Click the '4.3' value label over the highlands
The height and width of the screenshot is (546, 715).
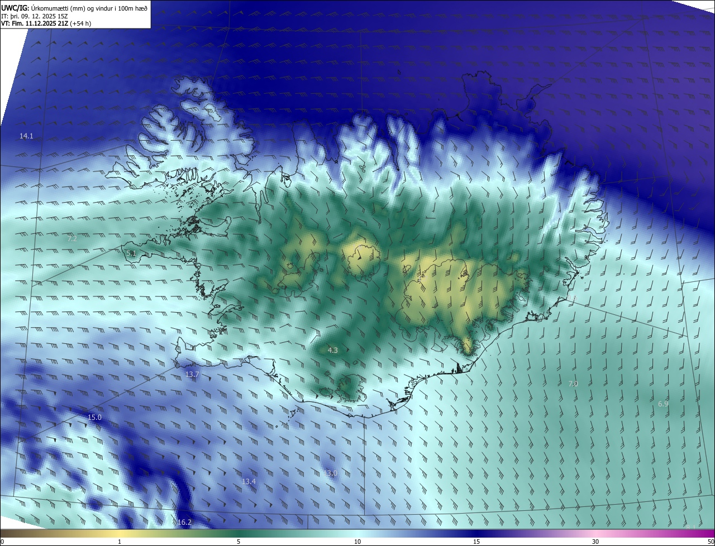pos(332,351)
